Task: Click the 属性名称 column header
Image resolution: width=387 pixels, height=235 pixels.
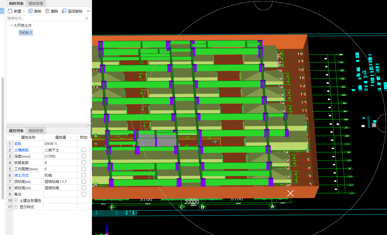Action: (x=28, y=137)
